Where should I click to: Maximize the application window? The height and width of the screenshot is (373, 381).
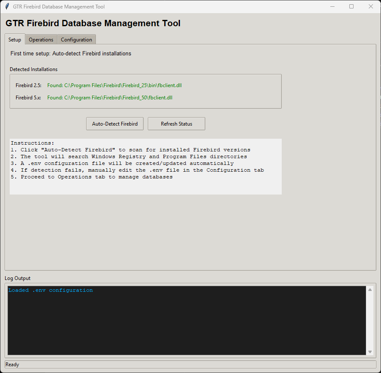coord(351,7)
